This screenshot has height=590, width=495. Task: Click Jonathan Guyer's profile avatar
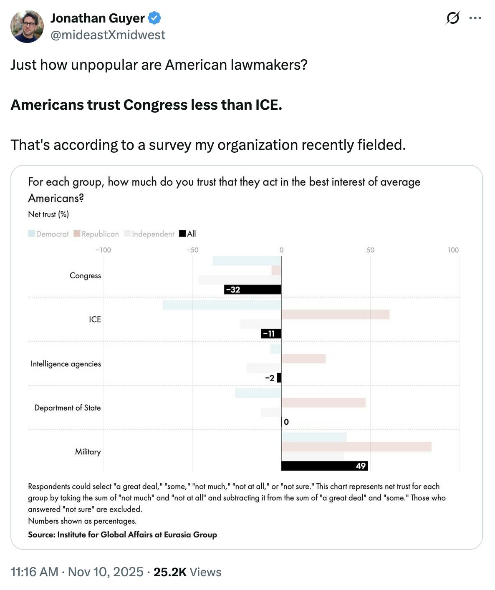click(x=27, y=26)
